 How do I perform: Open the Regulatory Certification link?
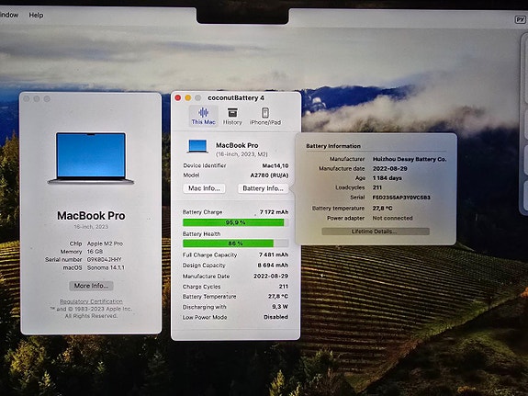click(x=91, y=301)
